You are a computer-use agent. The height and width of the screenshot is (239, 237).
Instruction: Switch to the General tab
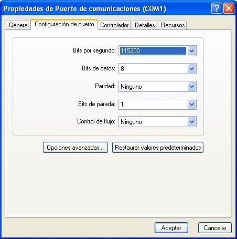18,25
